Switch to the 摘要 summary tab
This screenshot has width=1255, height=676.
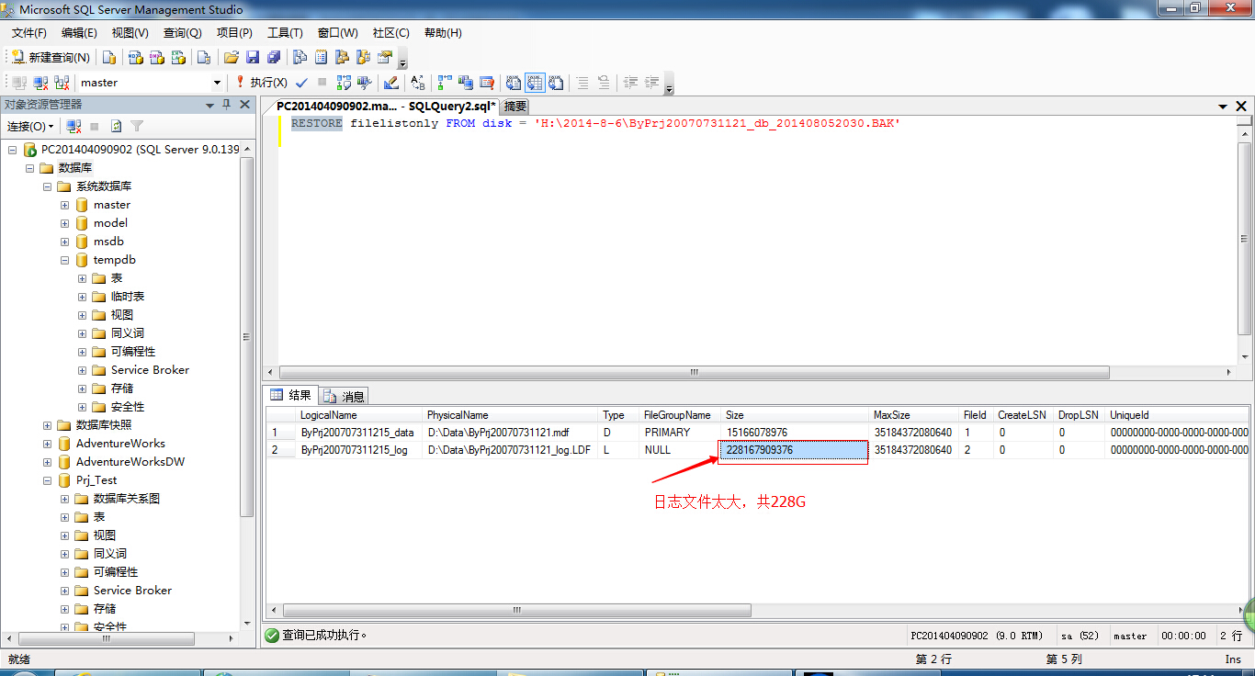pos(516,107)
